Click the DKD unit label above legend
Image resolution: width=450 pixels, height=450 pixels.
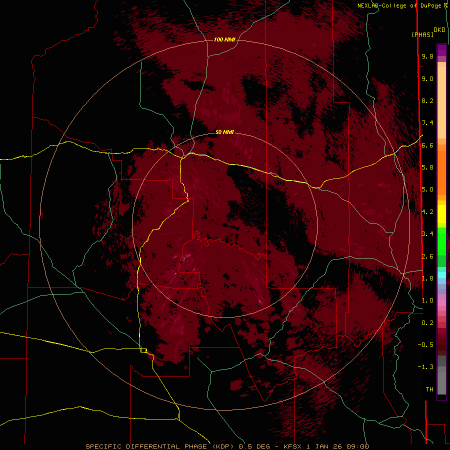pyautogui.click(x=439, y=30)
